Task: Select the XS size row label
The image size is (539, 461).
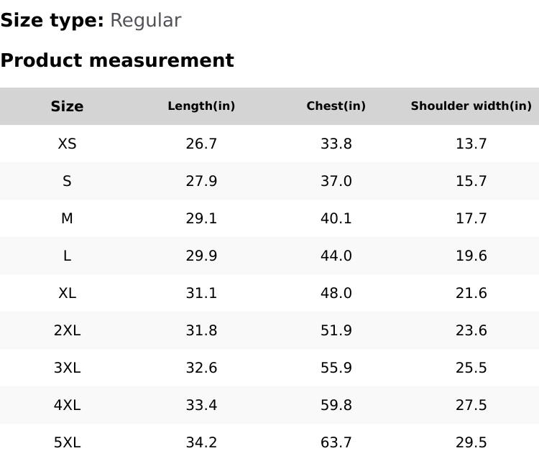Action: pos(67,144)
